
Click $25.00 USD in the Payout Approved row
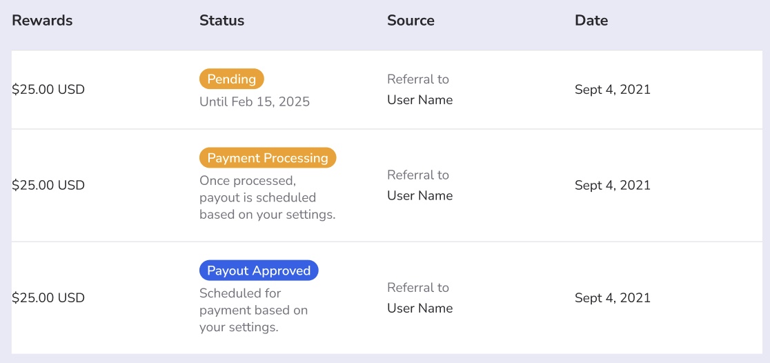pyautogui.click(x=48, y=298)
